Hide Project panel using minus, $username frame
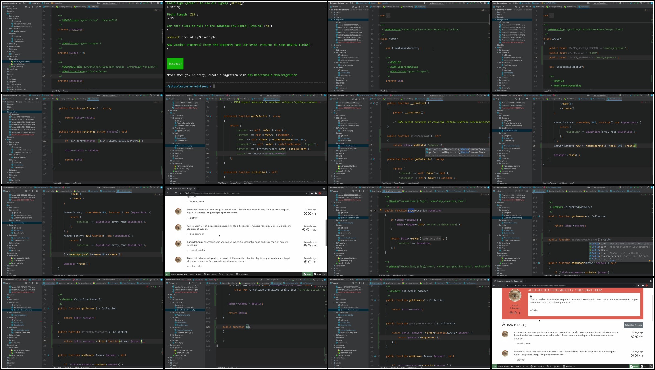Viewport: 655px width, 370px height. pyautogui.click(x=40, y=7)
